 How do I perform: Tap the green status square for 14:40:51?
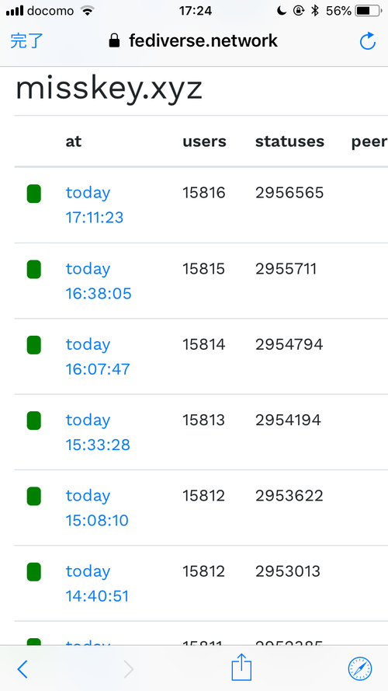(x=34, y=572)
